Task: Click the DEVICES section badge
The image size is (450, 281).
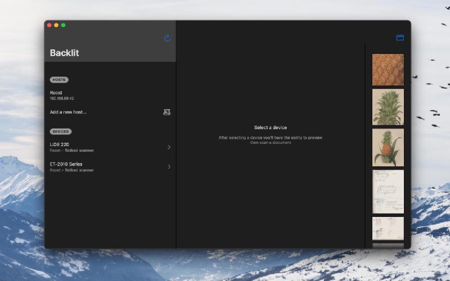Action: tap(61, 132)
